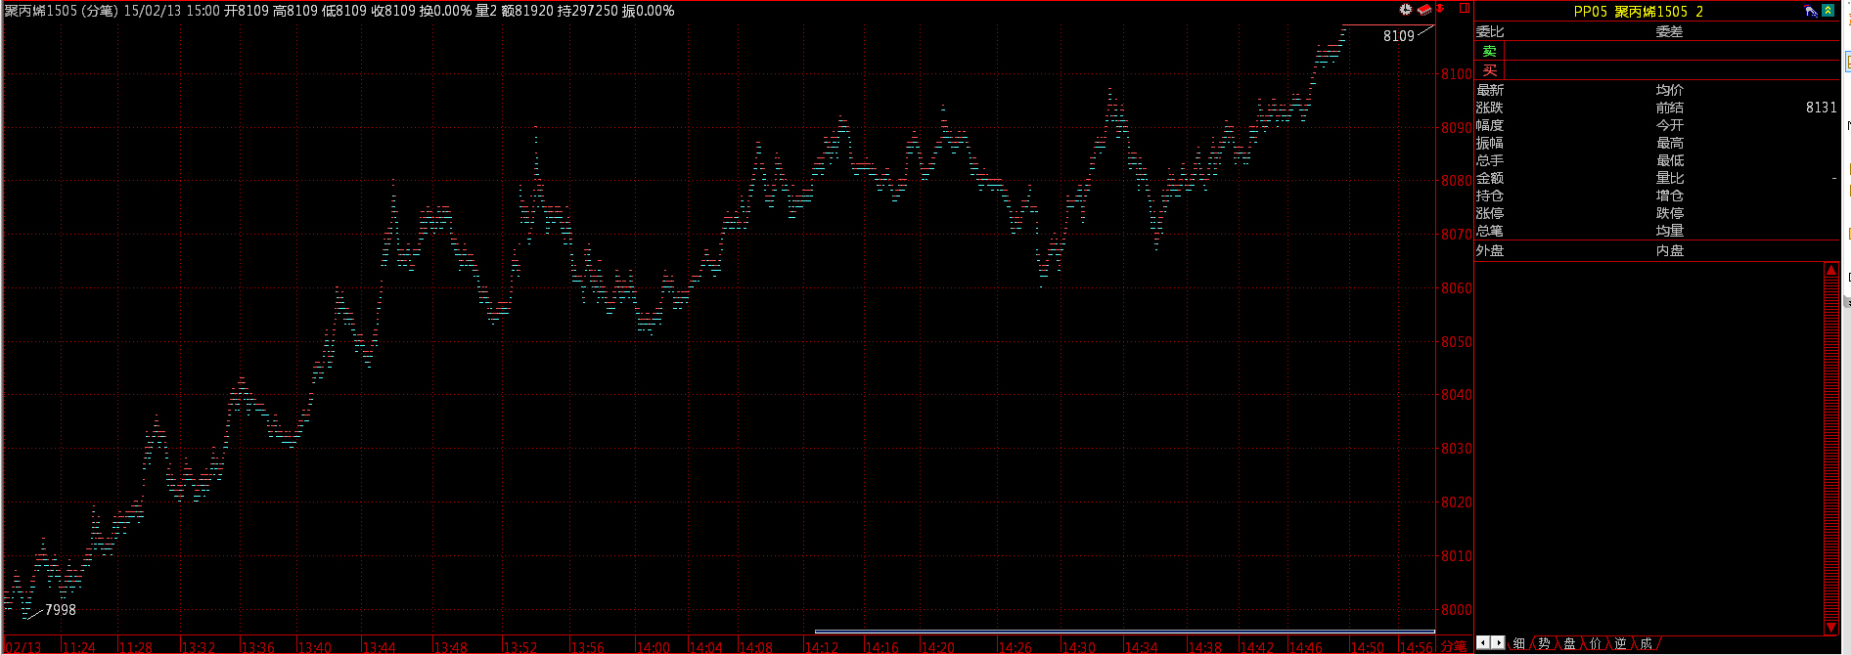Switch to the 势 tab
The image size is (1851, 655).
point(1544,643)
